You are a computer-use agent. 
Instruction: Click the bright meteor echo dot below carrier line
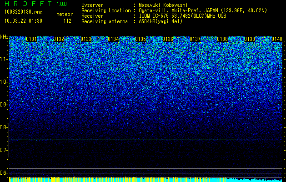181,145
